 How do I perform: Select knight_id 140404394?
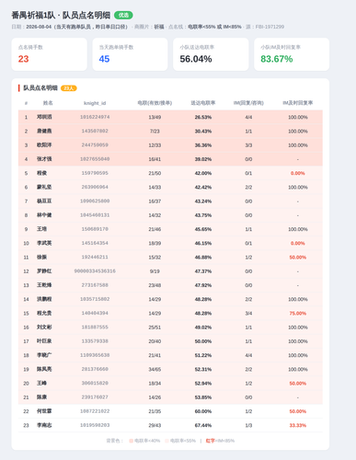click(x=95, y=313)
